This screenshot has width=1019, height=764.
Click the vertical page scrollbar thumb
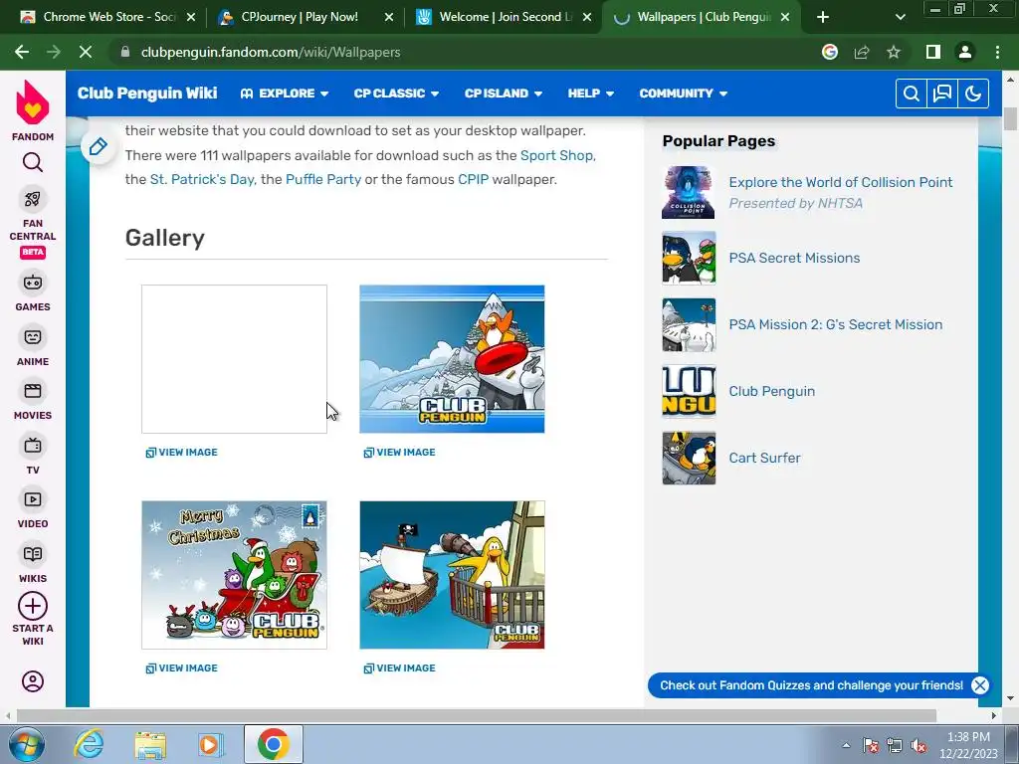[1011, 119]
